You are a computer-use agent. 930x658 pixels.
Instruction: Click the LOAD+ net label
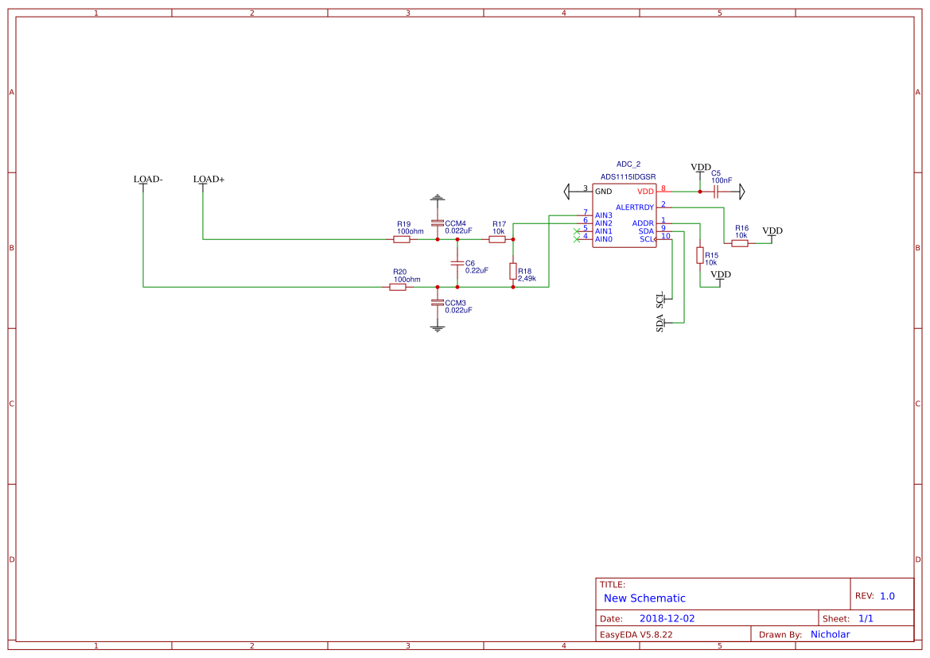208,180
